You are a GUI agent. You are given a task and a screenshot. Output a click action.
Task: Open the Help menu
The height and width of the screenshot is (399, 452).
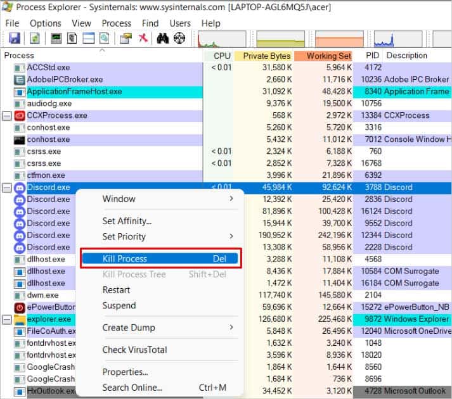(x=211, y=23)
